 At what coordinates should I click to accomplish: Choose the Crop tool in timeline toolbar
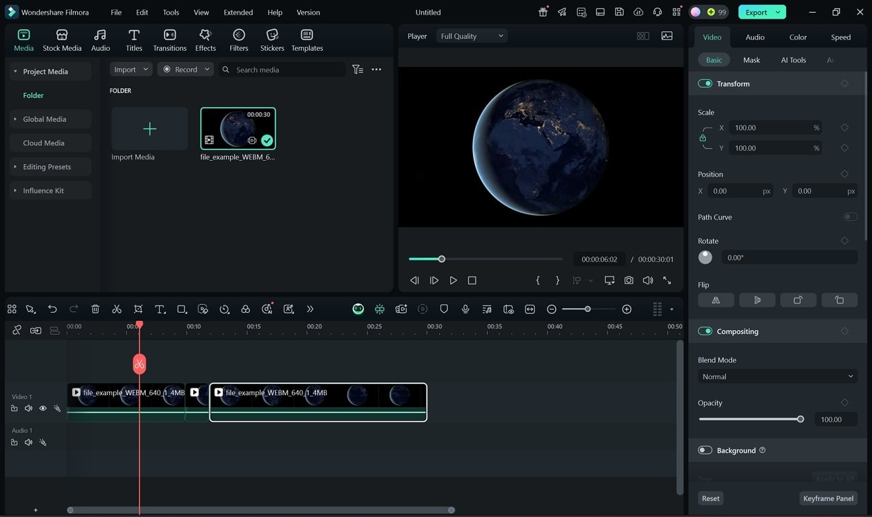[x=138, y=309]
